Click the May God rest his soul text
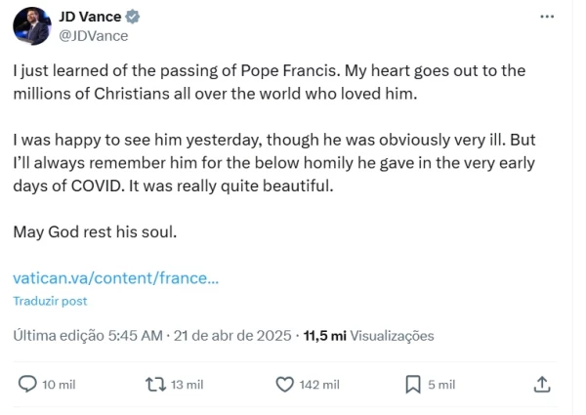Viewport: 586px width, 415px height. click(94, 232)
